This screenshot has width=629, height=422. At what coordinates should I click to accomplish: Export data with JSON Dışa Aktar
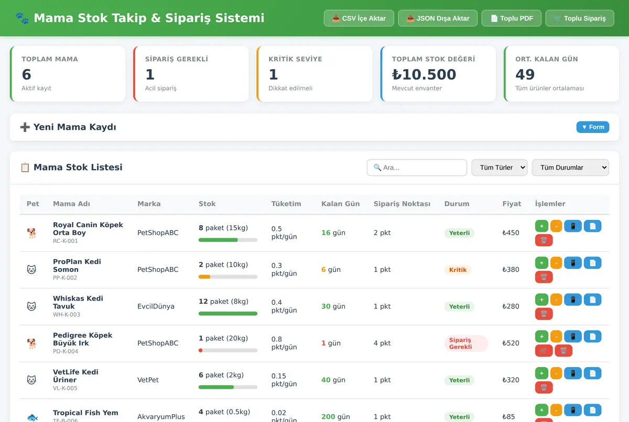click(438, 18)
